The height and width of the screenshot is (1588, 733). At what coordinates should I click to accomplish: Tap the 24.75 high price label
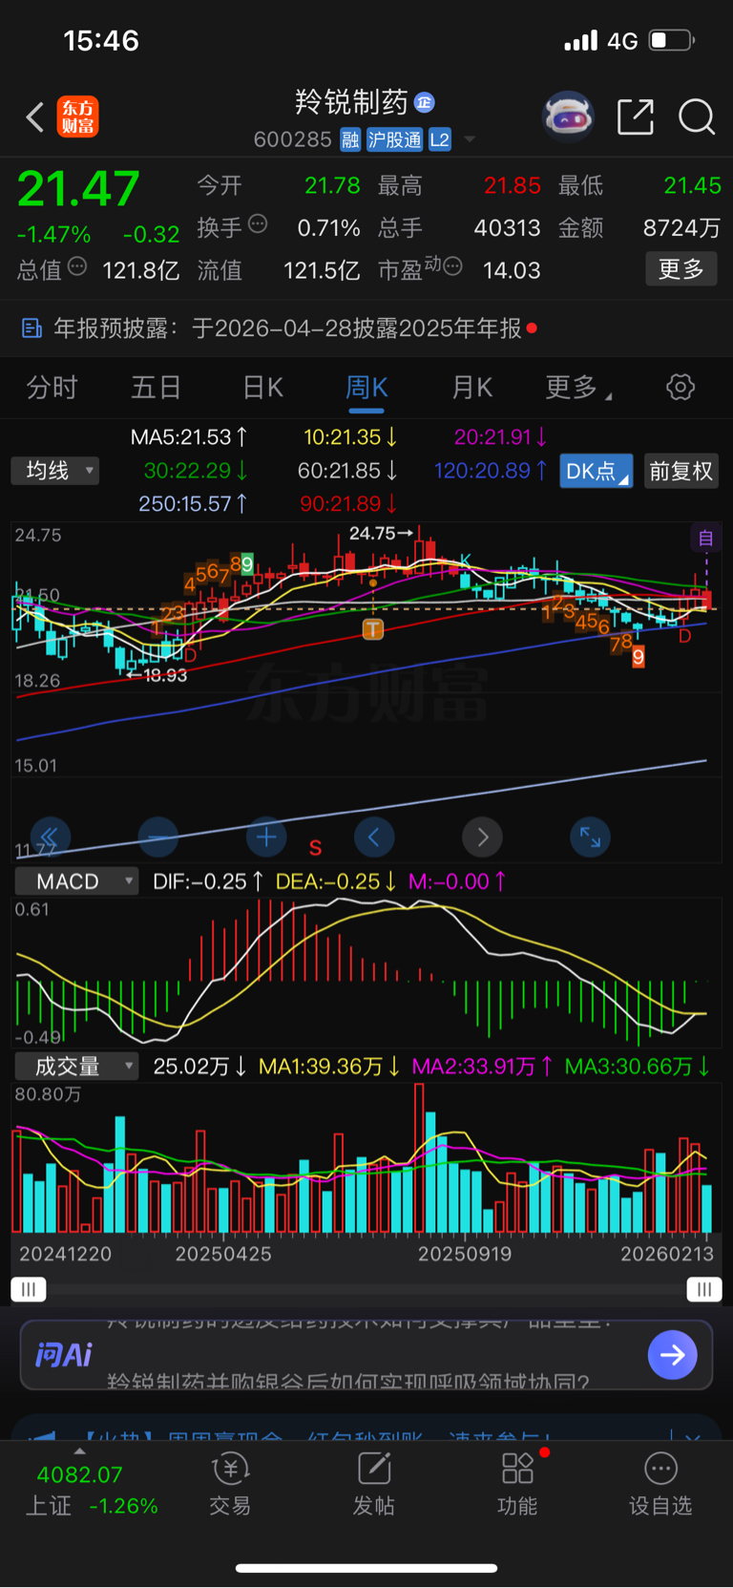[x=381, y=533]
